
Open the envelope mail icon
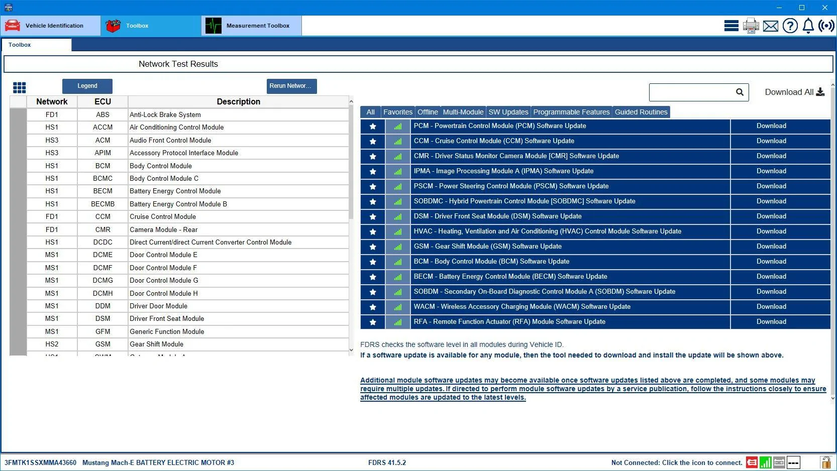[770, 26]
